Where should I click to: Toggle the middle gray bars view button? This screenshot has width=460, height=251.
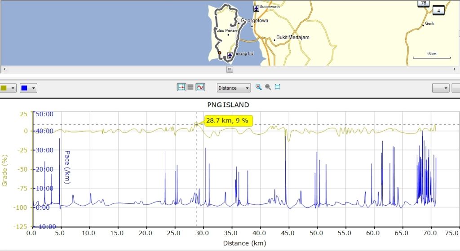point(190,88)
